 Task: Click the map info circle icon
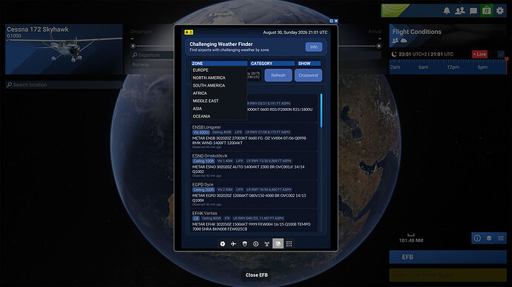(477, 238)
